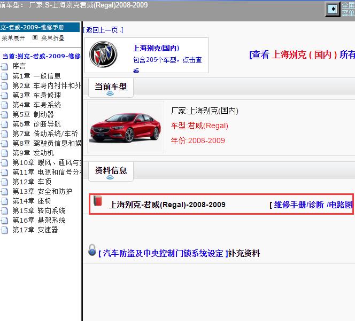Click the page icon beside 第5章 制动器

tap(4, 114)
